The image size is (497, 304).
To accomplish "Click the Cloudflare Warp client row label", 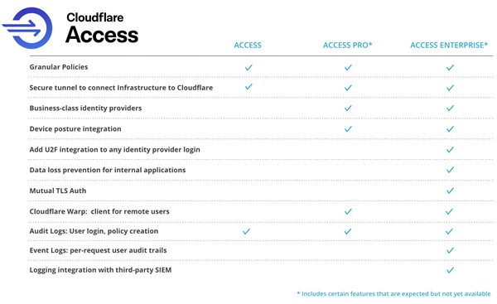I will 99,211.
